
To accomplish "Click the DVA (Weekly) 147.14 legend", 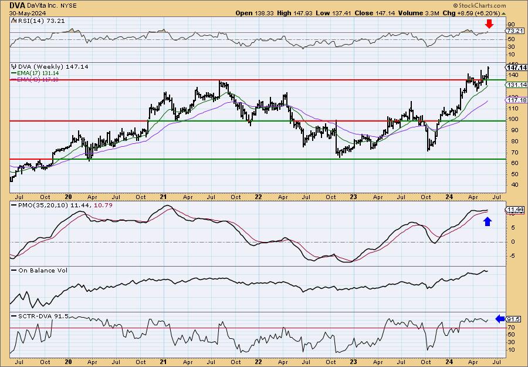I will pos(53,67).
